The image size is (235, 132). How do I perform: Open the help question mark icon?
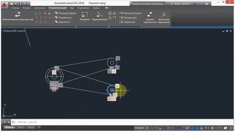click(207, 4)
